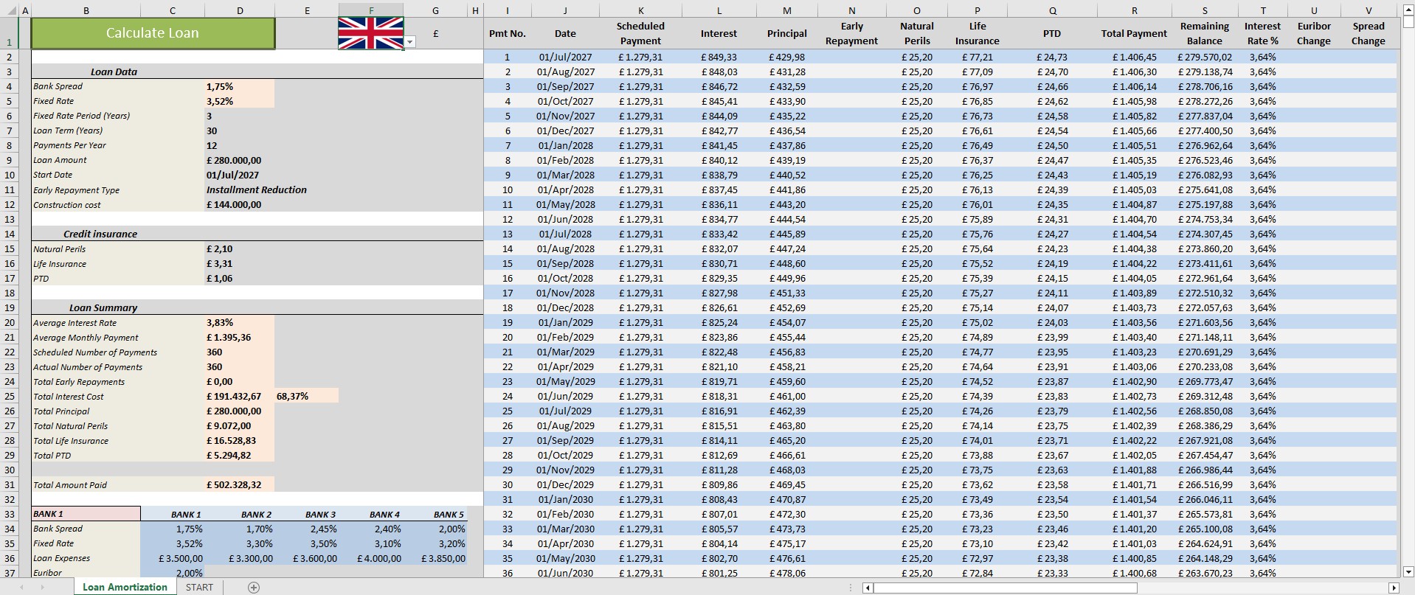This screenshot has height=595, width=1415.
Task: Click the horizontal scrollbar thumb
Action: coord(1005,588)
